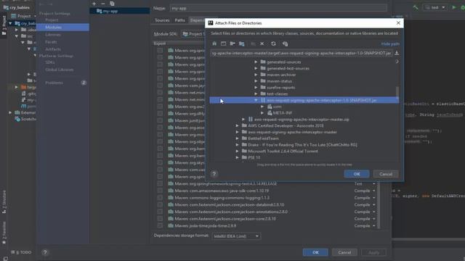465x261 pixels.
Task: Copy module using the copy icon
Action: (x=112, y=4)
